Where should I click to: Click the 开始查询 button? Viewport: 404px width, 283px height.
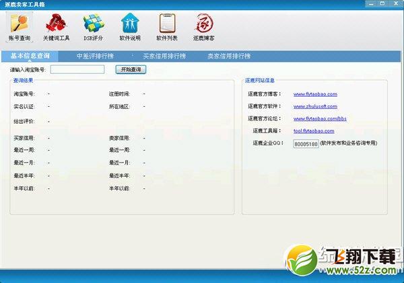[x=131, y=69]
